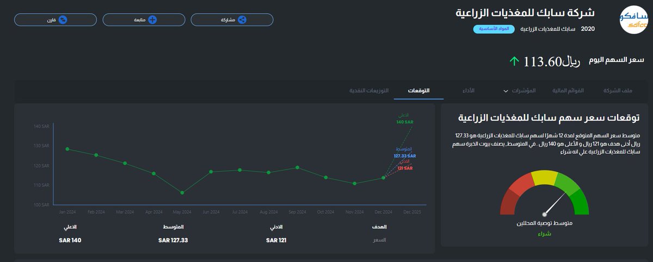Image resolution: width=653 pixels, height=262 pixels.
Task: Click the المواد الأساسية sector badge
Action: point(495,29)
